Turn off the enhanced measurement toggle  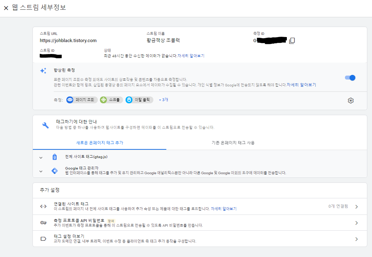pos(350,78)
